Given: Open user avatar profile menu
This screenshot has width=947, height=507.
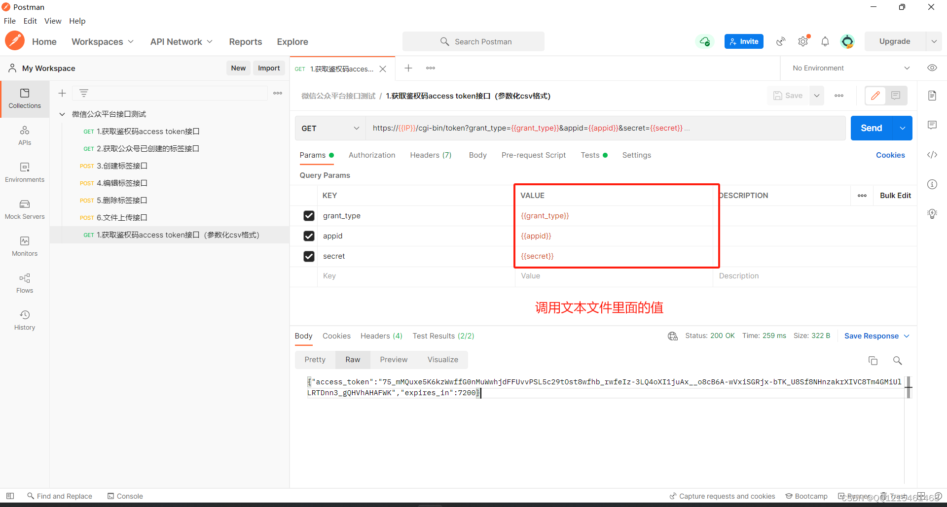Looking at the screenshot, I should click(x=847, y=41).
